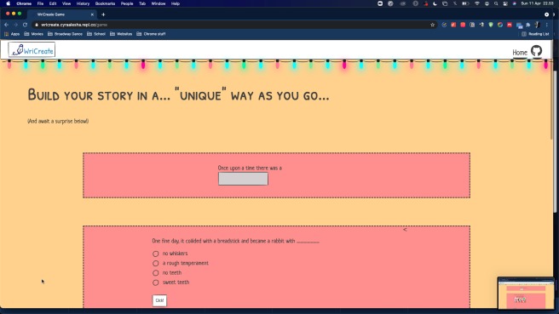Focus the 'Once upon a time' text box

243,179
